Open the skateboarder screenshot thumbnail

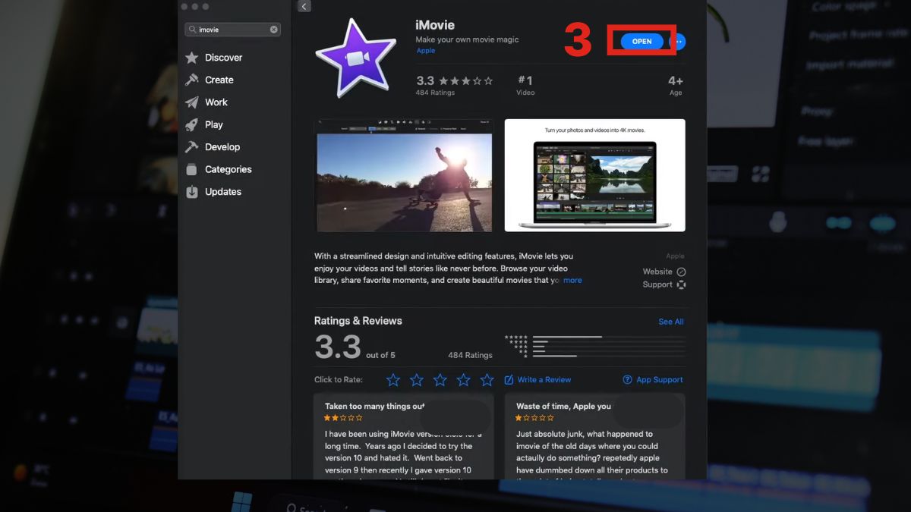(404, 175)
